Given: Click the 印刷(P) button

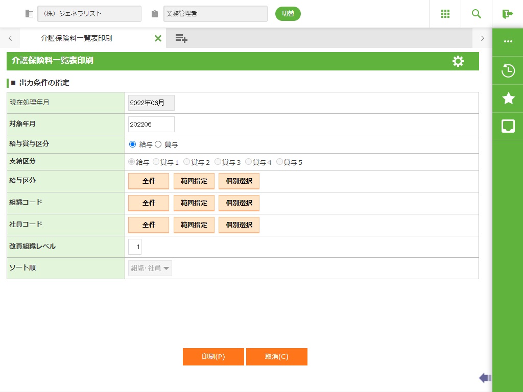Looking at the screenshot, I should [x=213, y=357].
